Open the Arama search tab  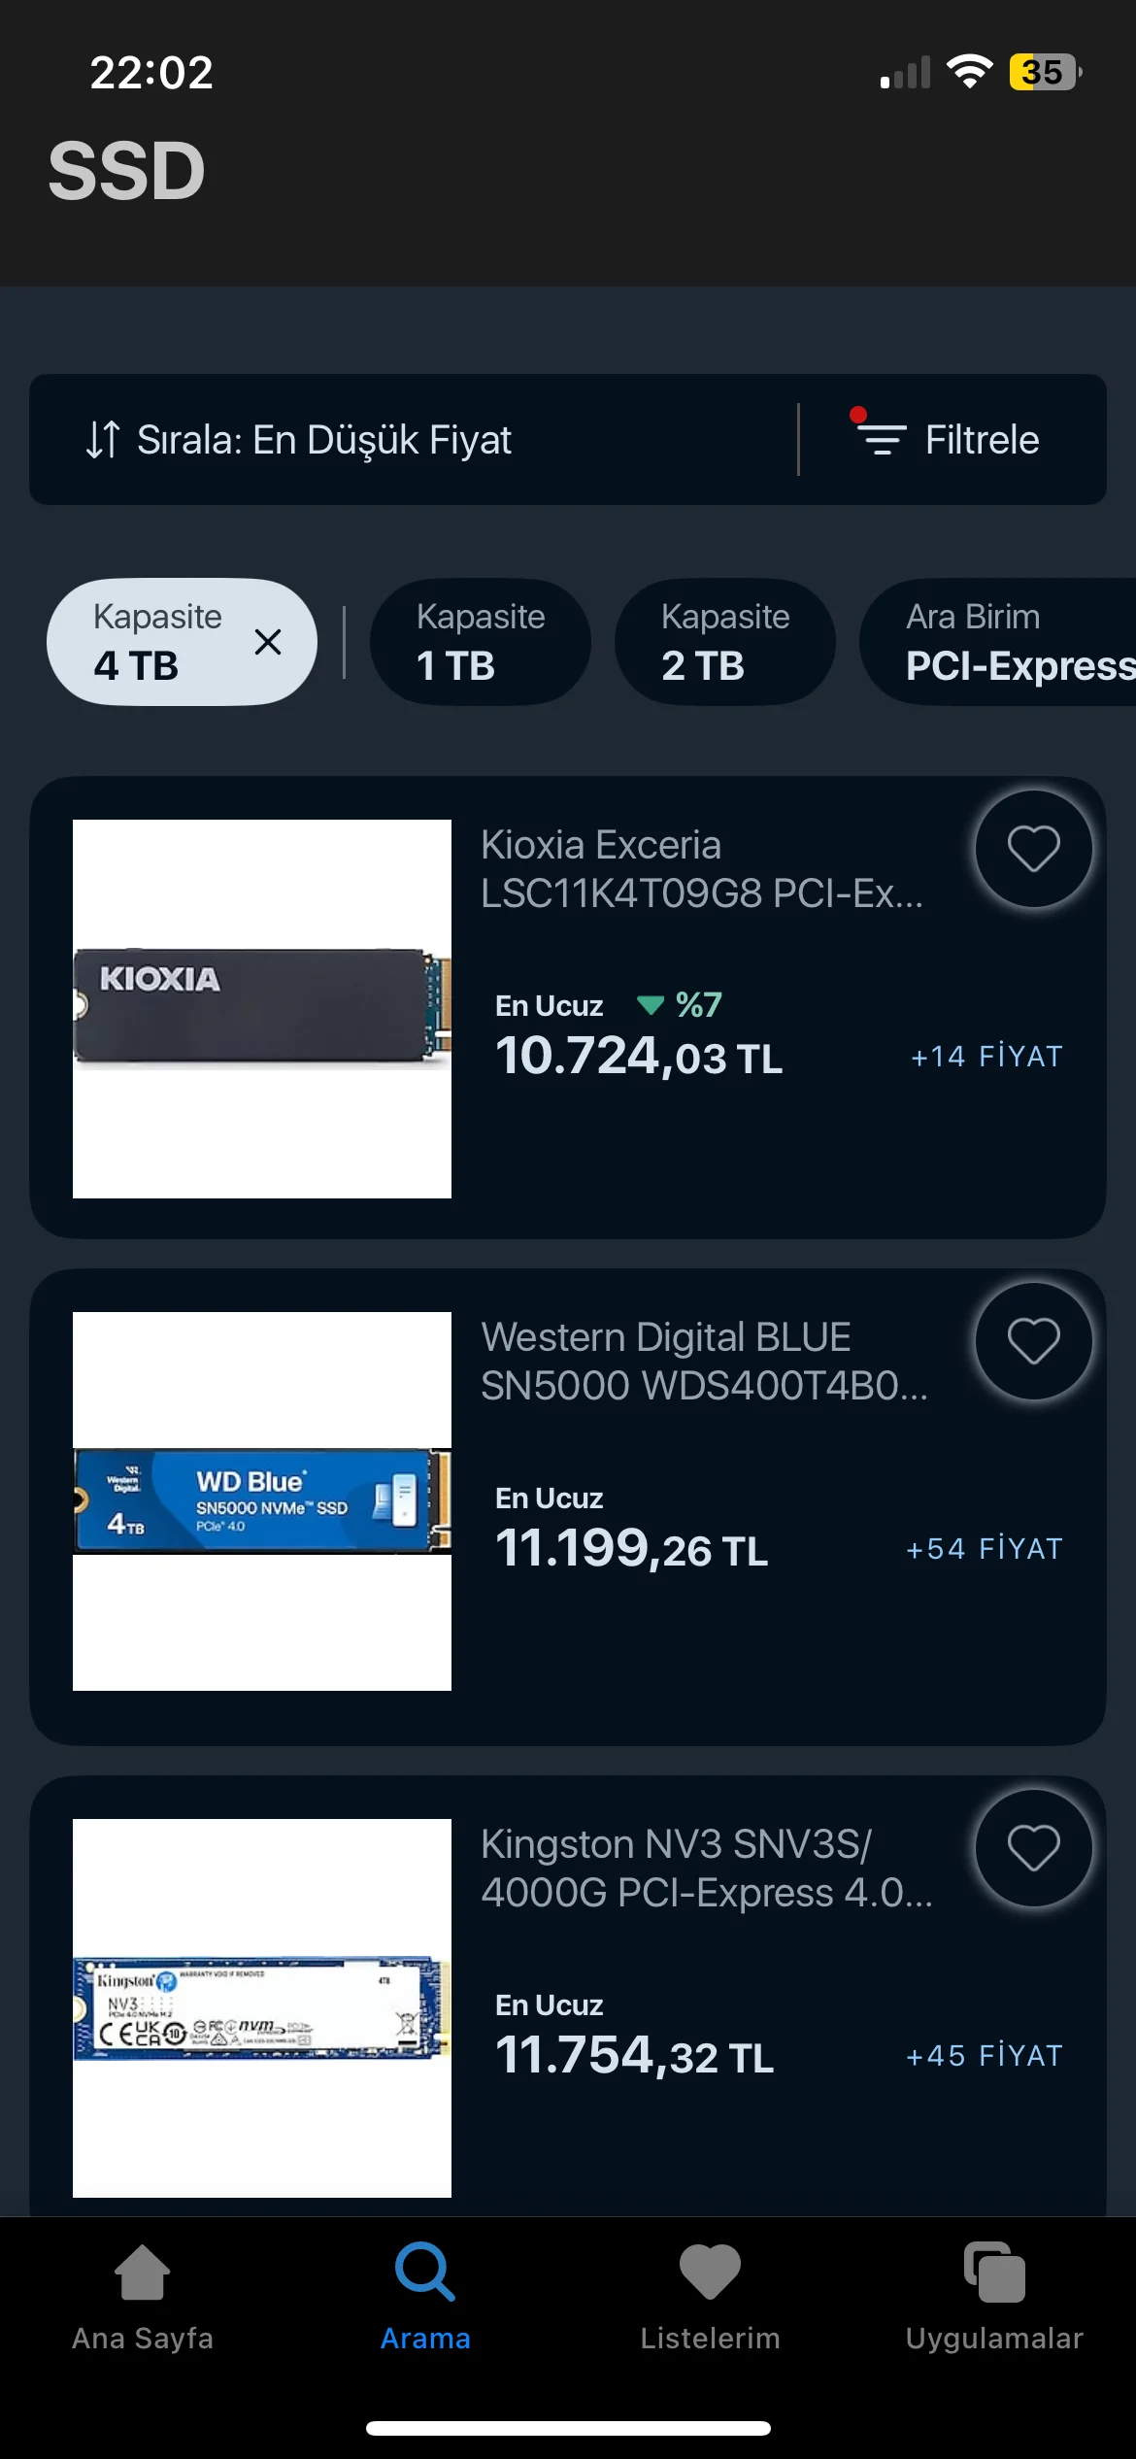coord(425,2297)
